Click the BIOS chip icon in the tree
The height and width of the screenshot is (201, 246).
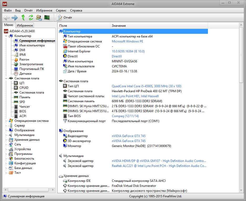(x=16, y=111)
